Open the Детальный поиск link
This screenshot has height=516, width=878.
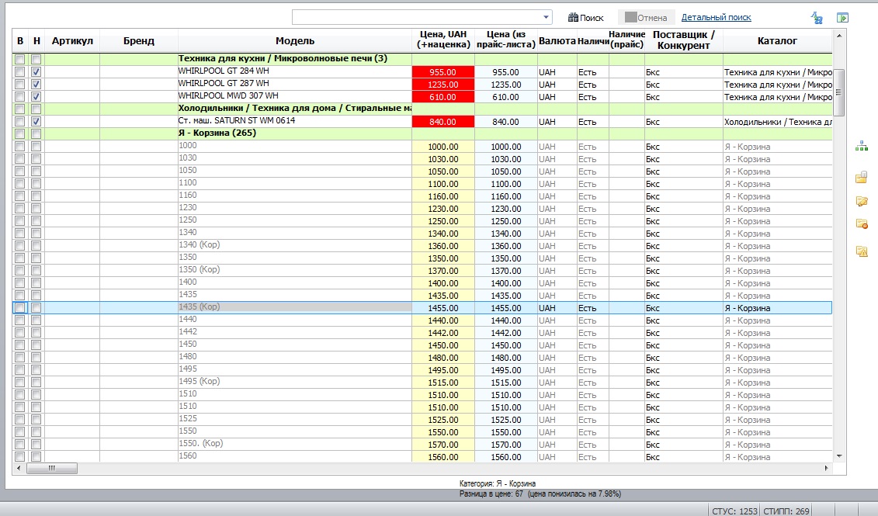(x=717, y=17)
